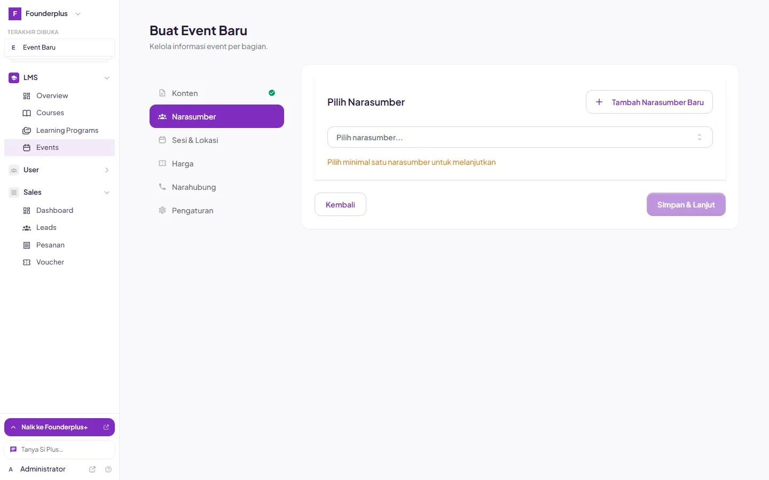Screen dimensions: 769x480
Task: Click the Tanya Si Plus chat field
Action: (60, 450)
